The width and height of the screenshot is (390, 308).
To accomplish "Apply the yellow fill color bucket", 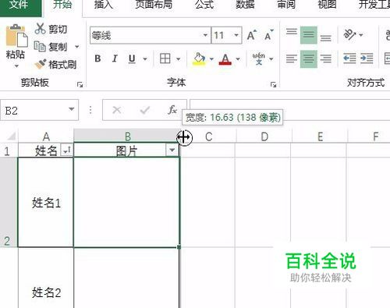I will pyautogui.click(x=199, y=59).
